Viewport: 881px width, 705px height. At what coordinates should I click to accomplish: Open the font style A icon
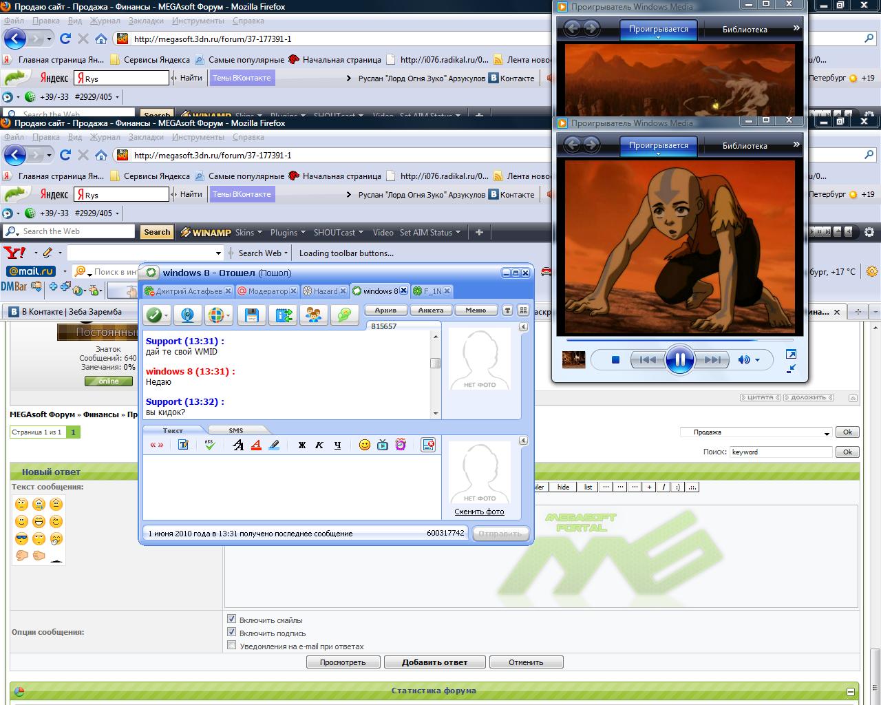pos(238,445)
